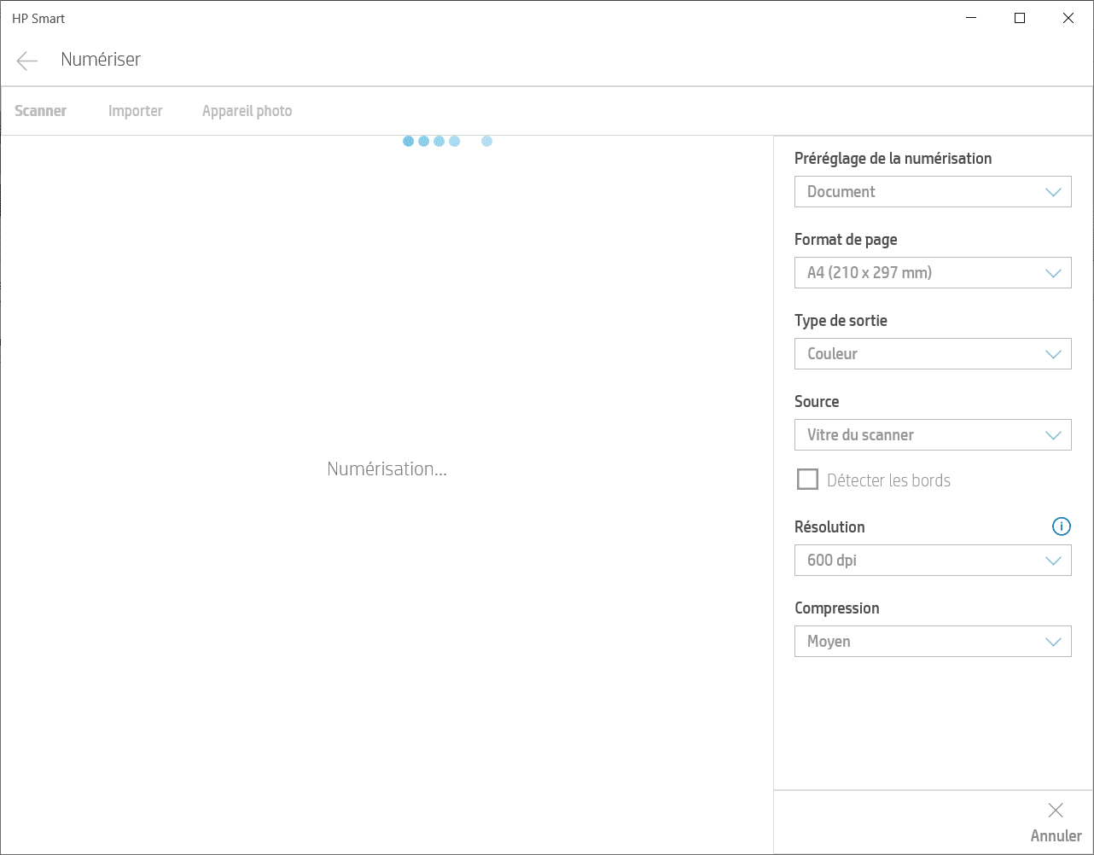Click the Scanner tab label
Image resolution: width=1094 pixels, height=855 pixels.
[x=40, y=110]
